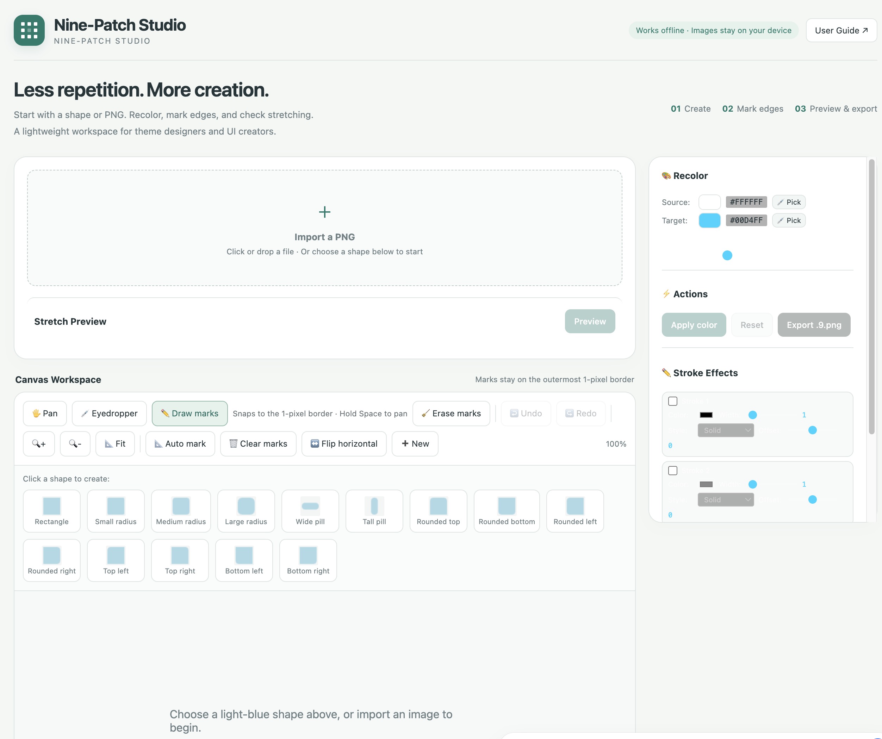This screenshot has width=882, height=739.
Task: Create a Rounded top shape
Action: [x=439, y=511]
